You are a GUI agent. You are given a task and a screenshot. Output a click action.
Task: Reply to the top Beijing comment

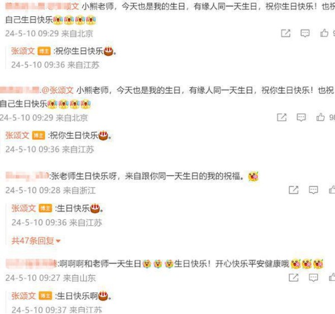click(x=305, y=34)
